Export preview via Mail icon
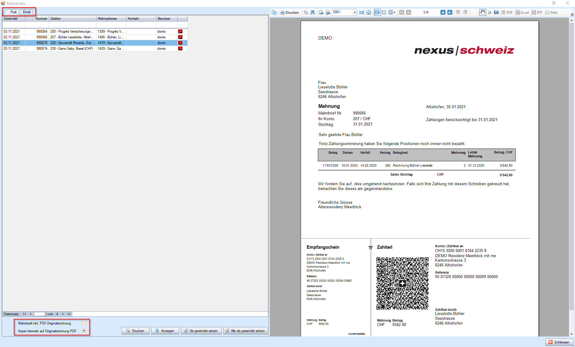 coord(551,12)
